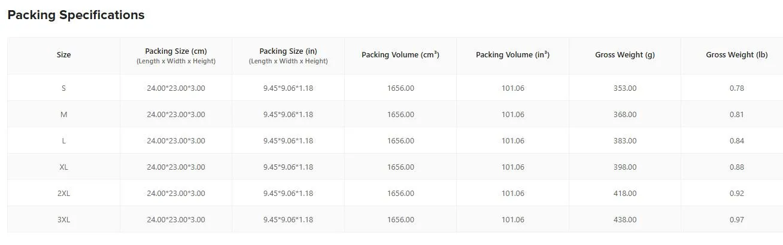
Task: Select the Packing Volume (in³) header
Action: point(512,54)
